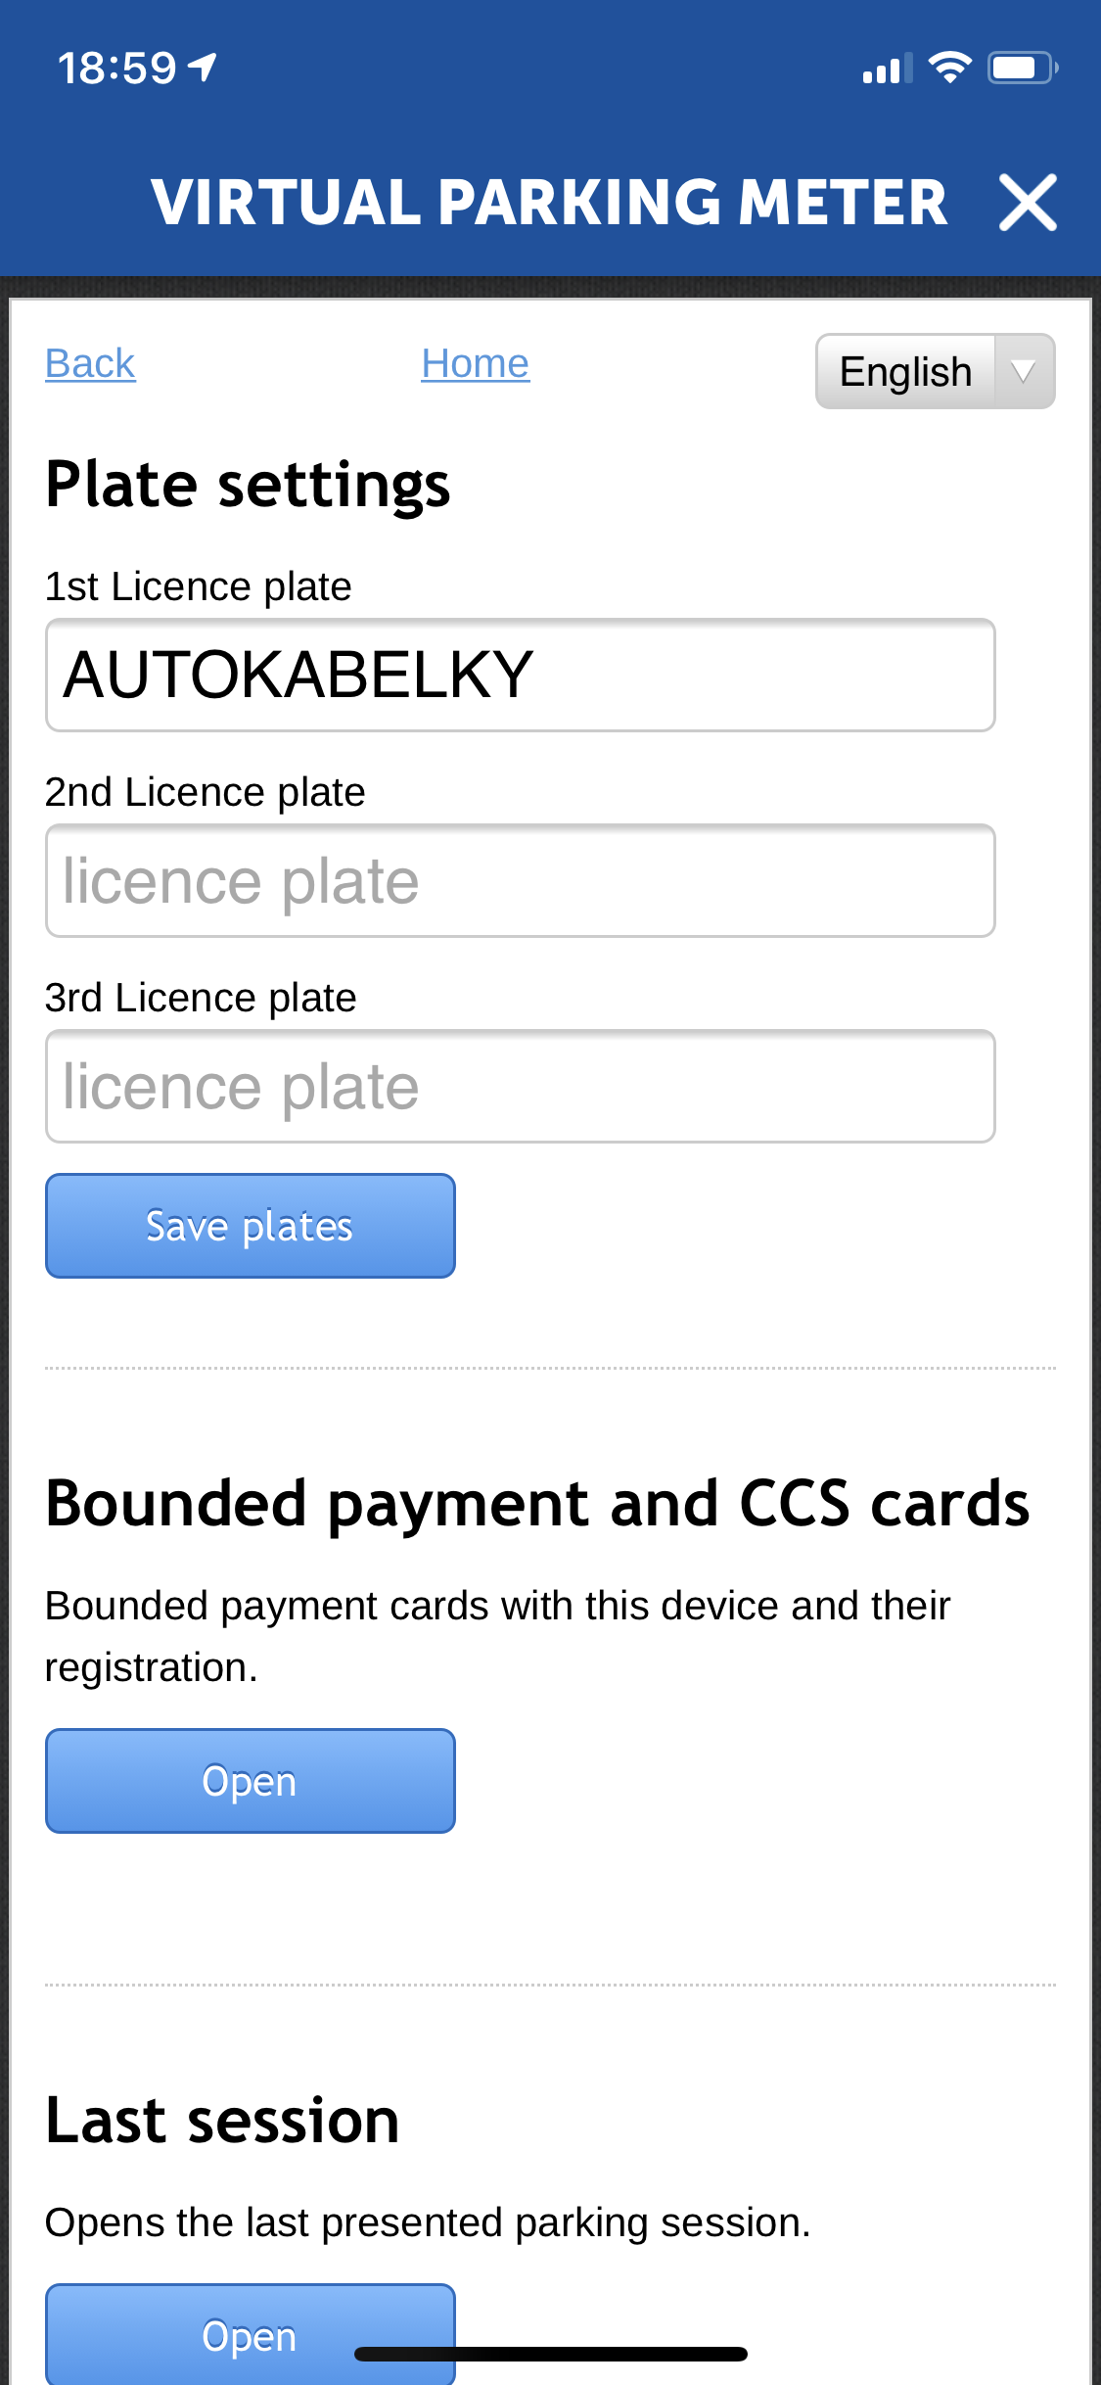This screenshot has width=1101, height=2385.
Task: Tap the battery indicator icon
Action: [x=1023, y=68]
